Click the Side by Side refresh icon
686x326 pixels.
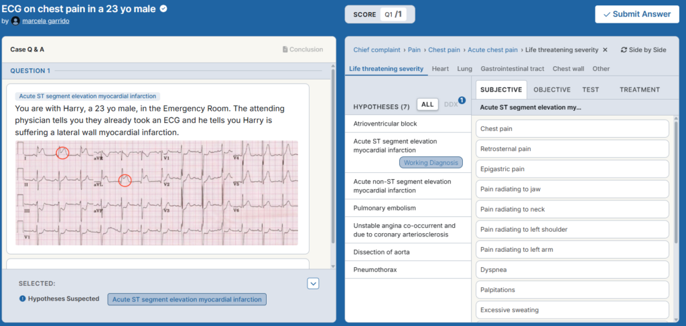[x=624, y=49]
